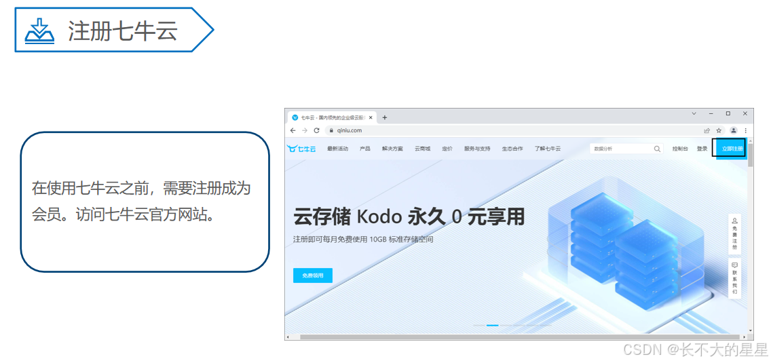The height and width of the screenshot is (363, 771).
Task: Click the 免费领用 button
Action: (313, 275)
